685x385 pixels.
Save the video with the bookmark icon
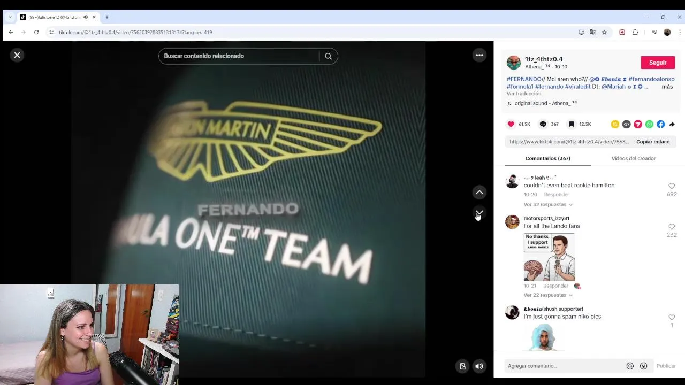coord(572,124)
